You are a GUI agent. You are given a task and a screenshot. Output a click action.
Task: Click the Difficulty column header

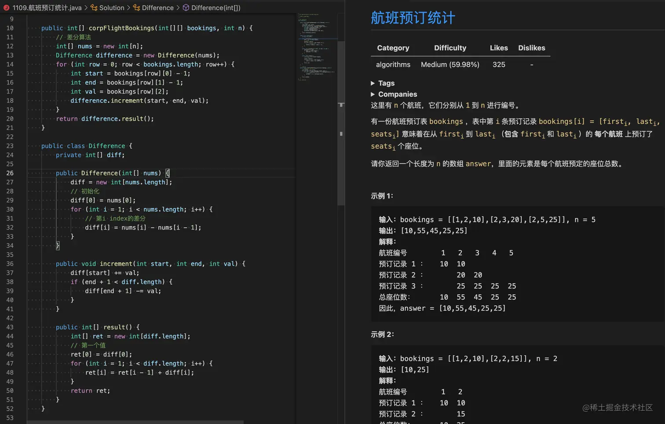450,48
